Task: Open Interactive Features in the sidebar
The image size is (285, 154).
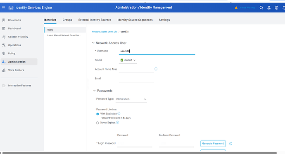Action: point(20,86)
